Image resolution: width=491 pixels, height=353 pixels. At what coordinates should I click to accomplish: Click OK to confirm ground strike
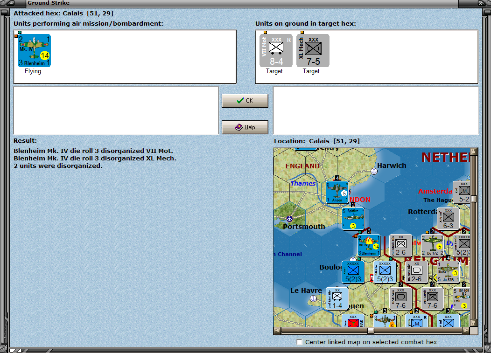(245, 101)
